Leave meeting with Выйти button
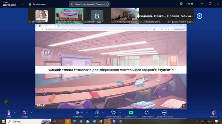The image size is (222, 124). [214, 114]
